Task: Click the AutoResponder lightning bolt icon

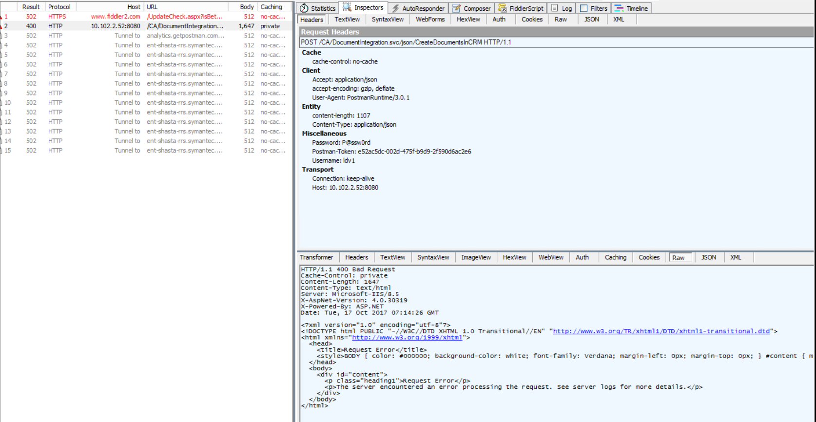Action: (x=395, y=8)
